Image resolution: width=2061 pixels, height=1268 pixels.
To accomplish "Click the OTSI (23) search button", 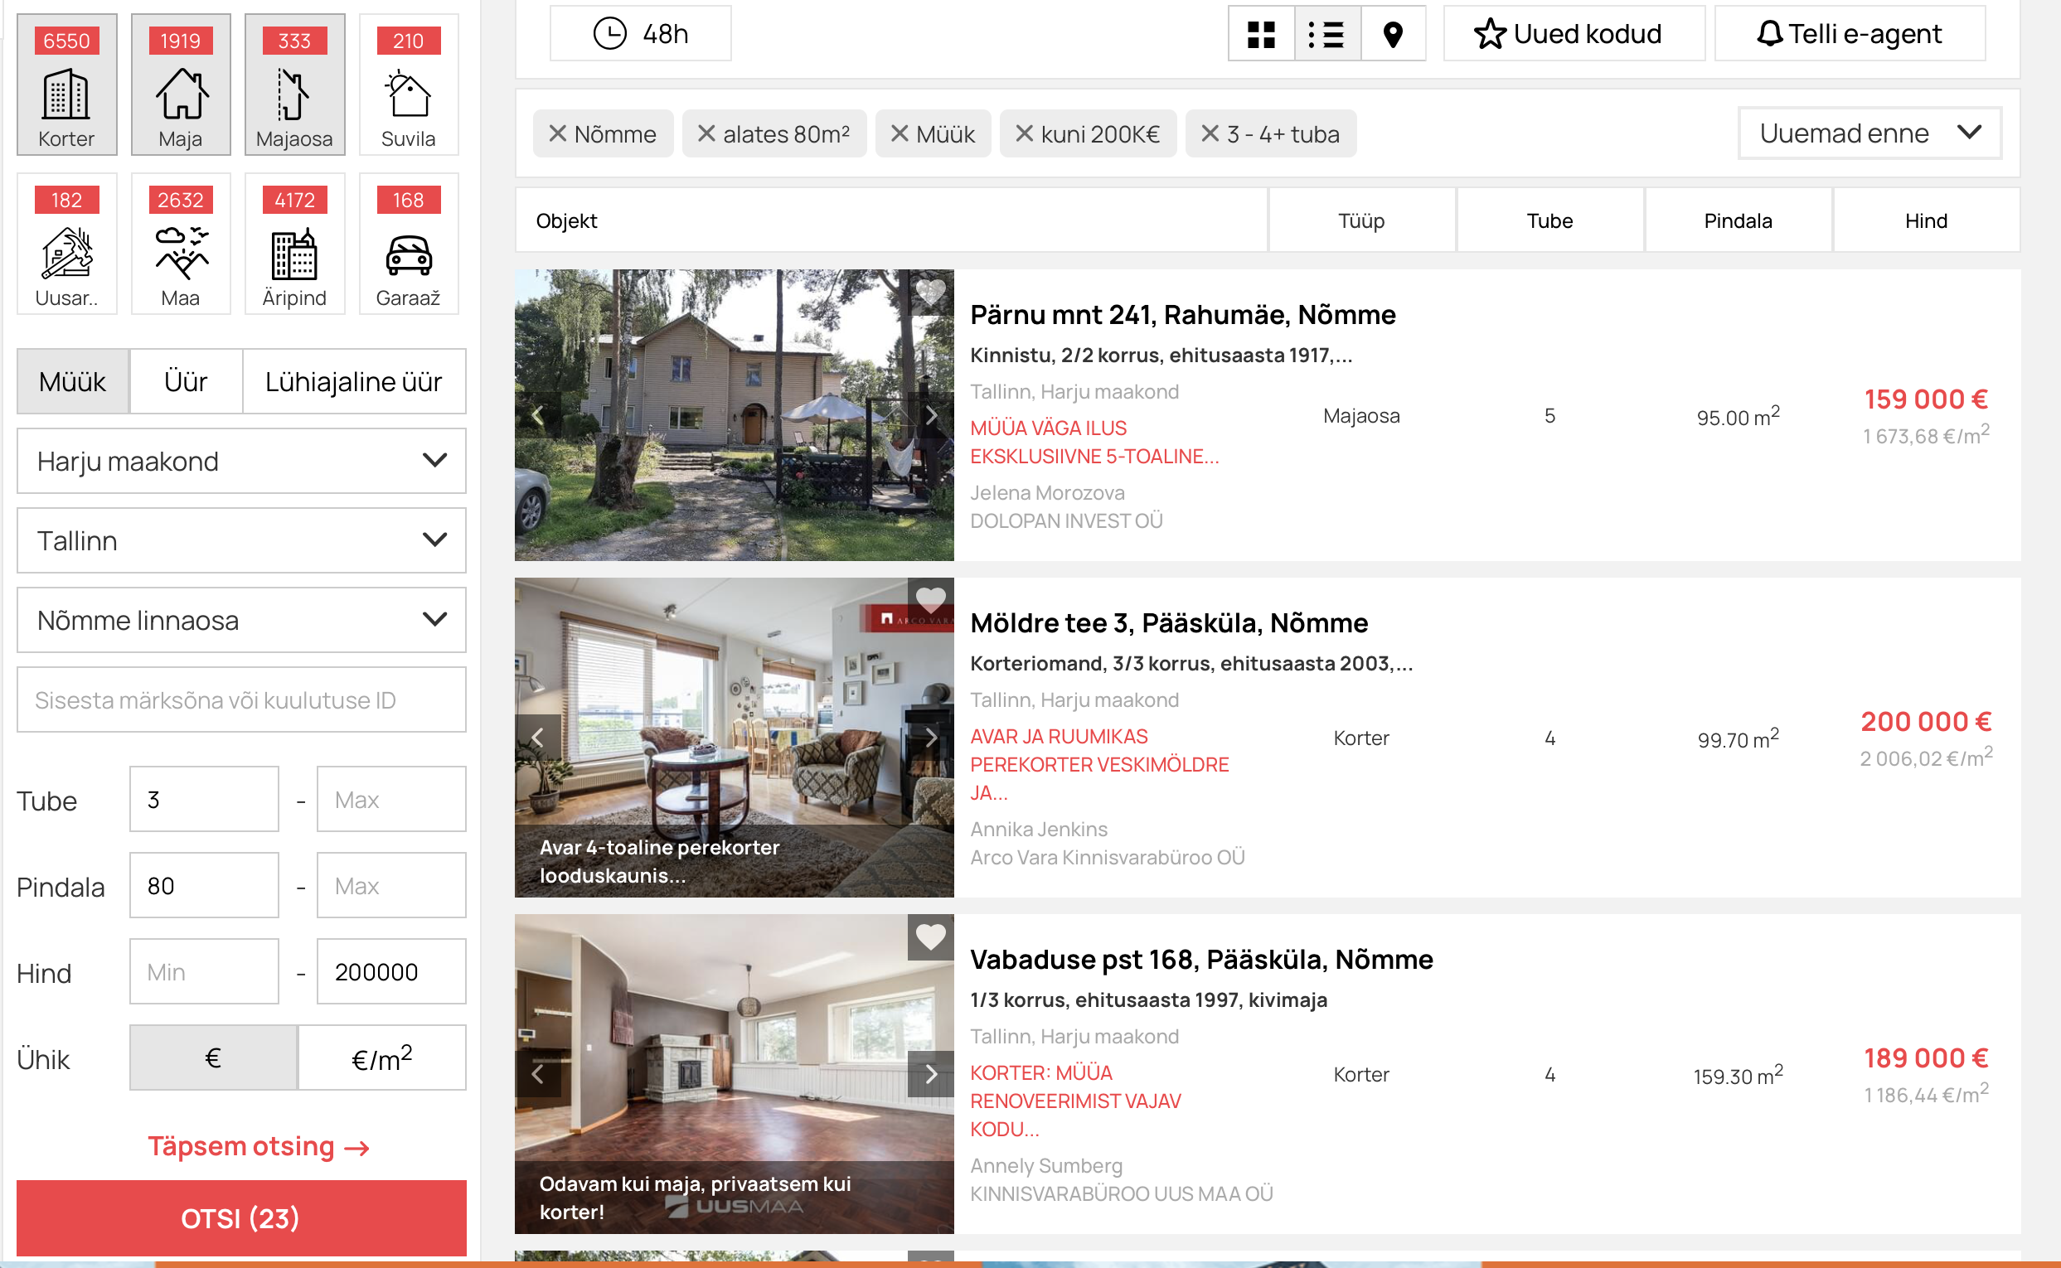I will coord(241,1217).
